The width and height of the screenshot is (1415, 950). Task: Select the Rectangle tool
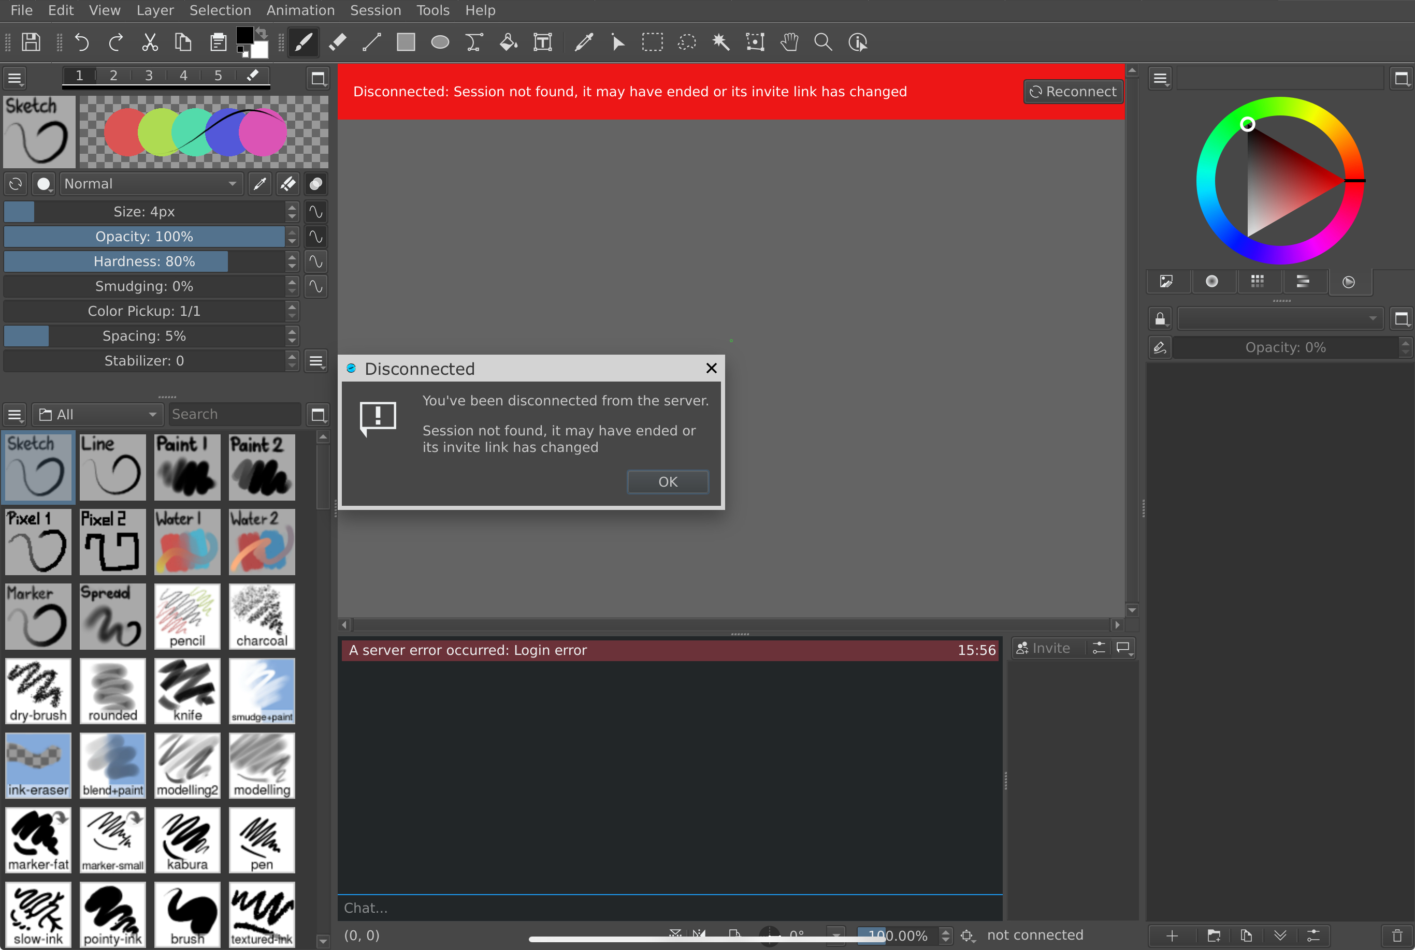[x=406, y=42]
